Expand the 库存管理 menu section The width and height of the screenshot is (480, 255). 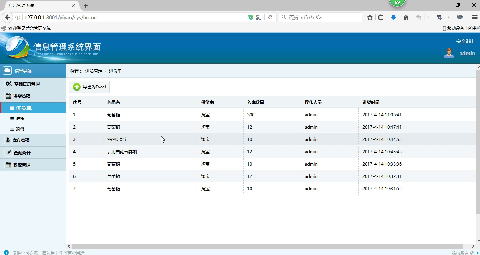coord(33,140)
